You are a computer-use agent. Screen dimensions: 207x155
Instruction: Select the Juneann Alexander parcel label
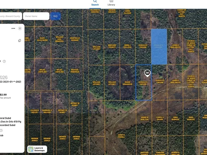(160, 153)
